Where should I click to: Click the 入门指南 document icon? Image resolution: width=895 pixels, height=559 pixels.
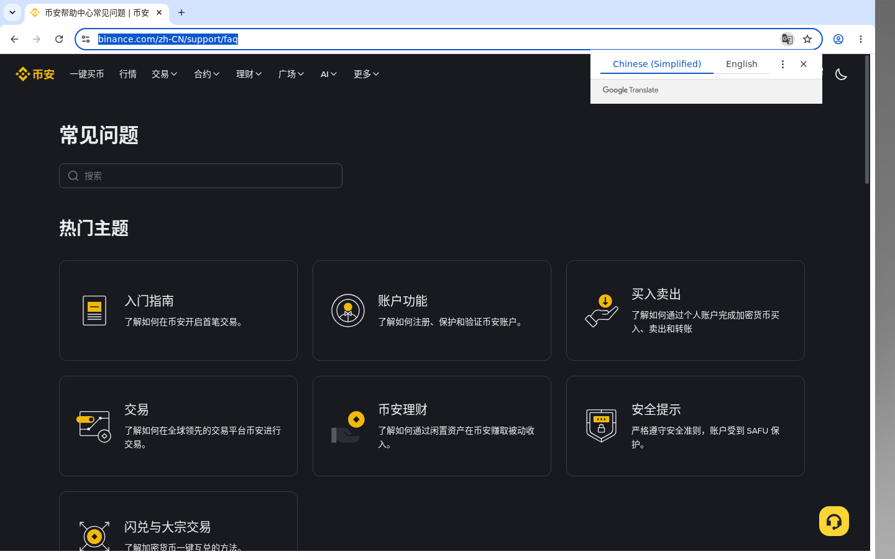(94, 311)
